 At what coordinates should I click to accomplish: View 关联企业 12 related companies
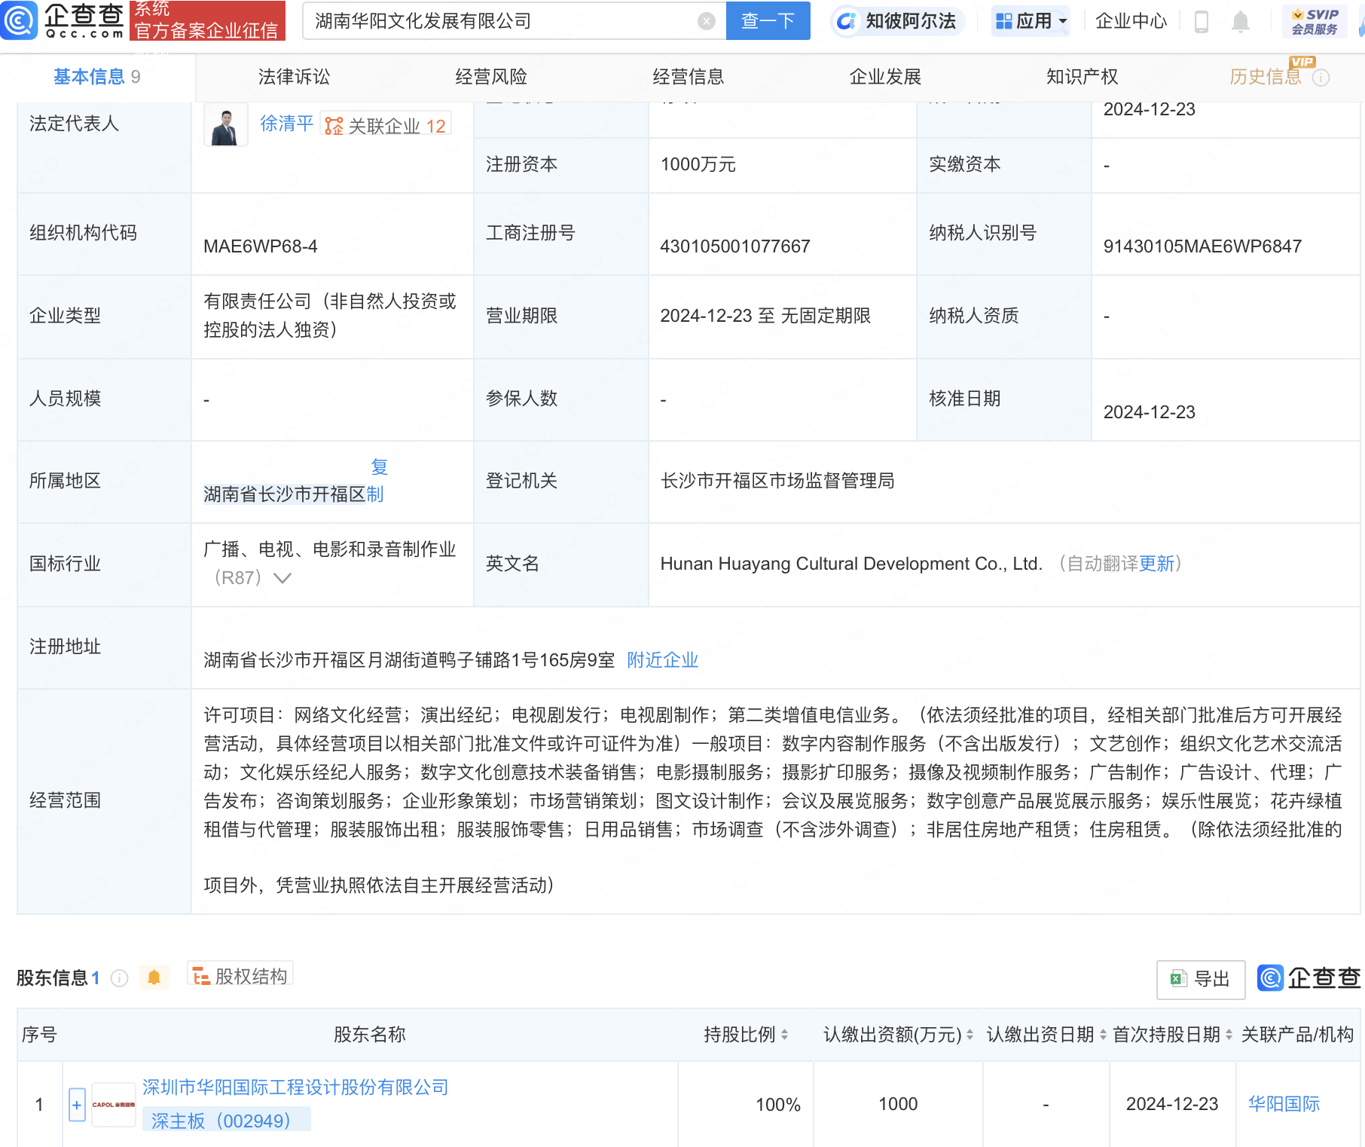point(386,125)
